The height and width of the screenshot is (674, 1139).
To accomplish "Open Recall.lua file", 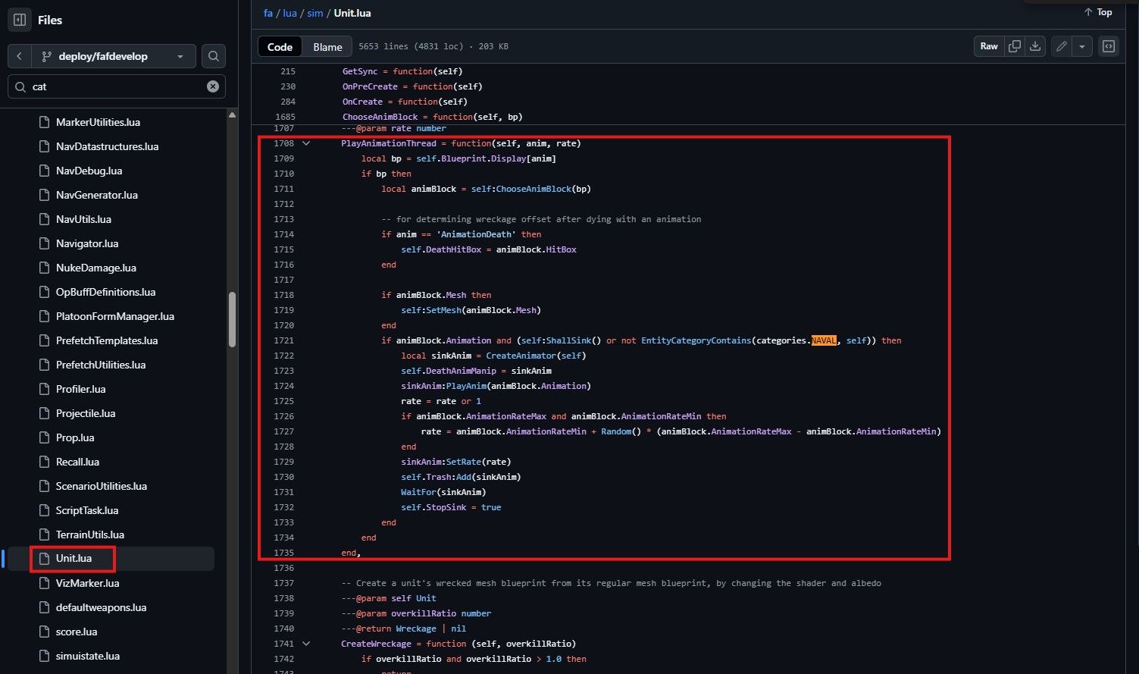I will [77, 462].
